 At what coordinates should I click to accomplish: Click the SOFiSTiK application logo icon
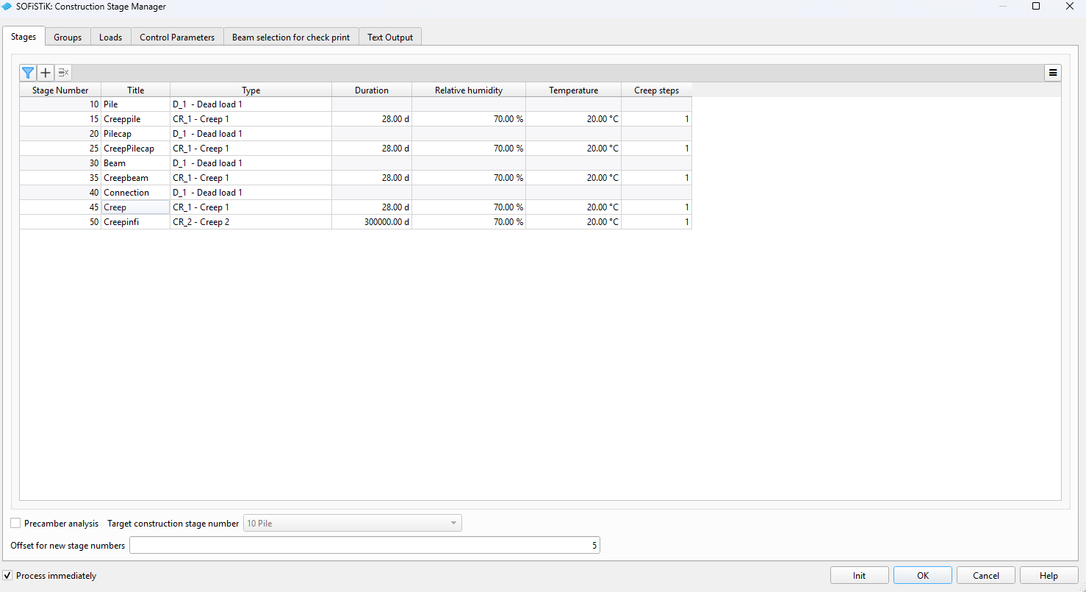coord(7,7)
